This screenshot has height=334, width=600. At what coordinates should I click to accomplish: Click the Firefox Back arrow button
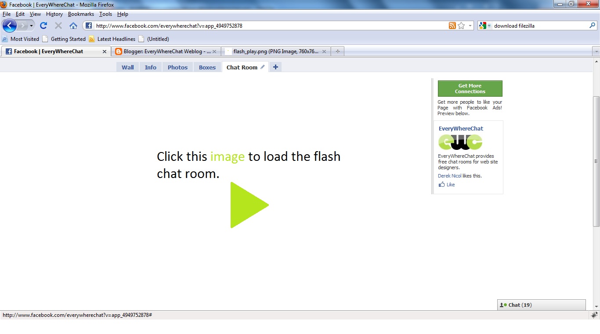point(10,25)
